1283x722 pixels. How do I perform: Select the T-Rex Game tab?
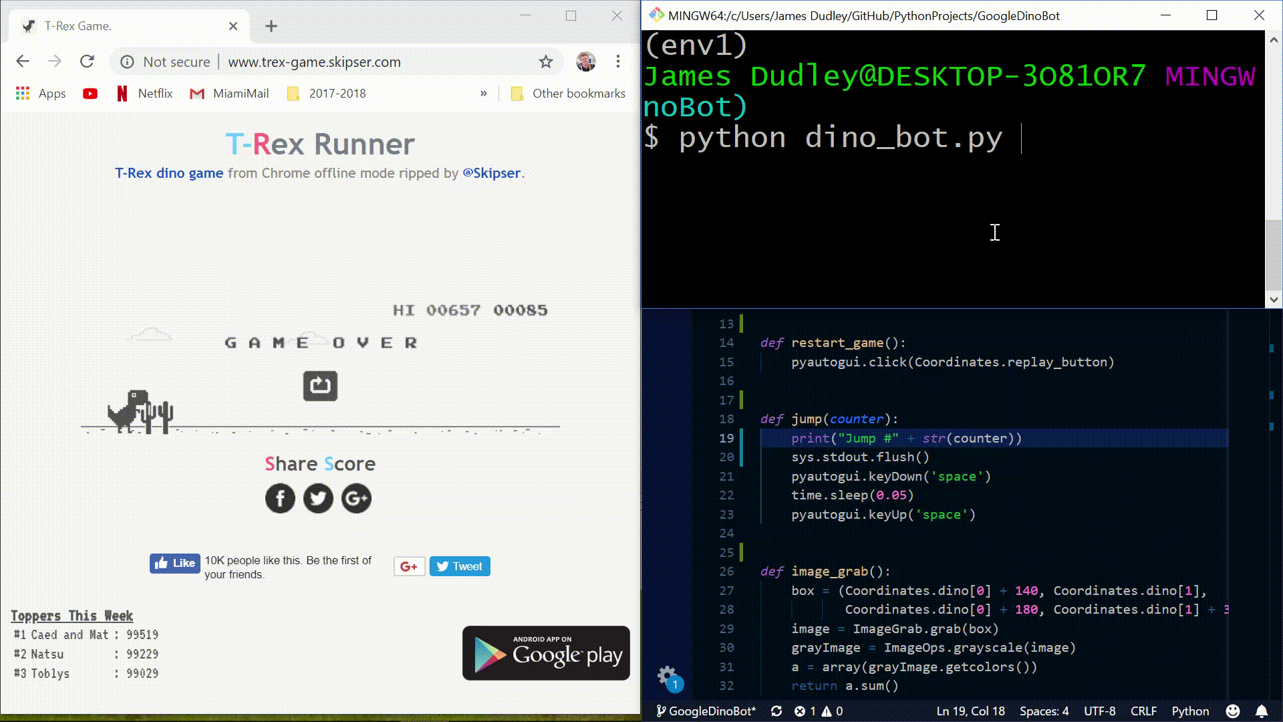[129, 26]
